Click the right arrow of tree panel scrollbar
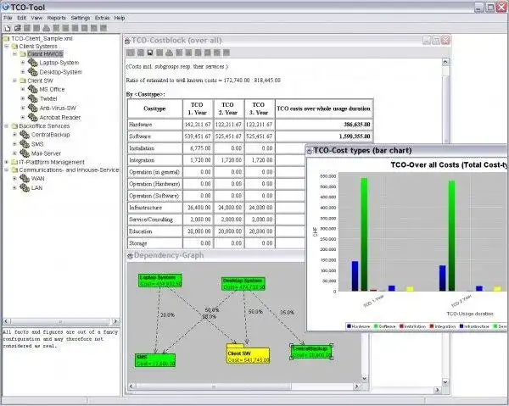509x406 pixels. (115, 321)
